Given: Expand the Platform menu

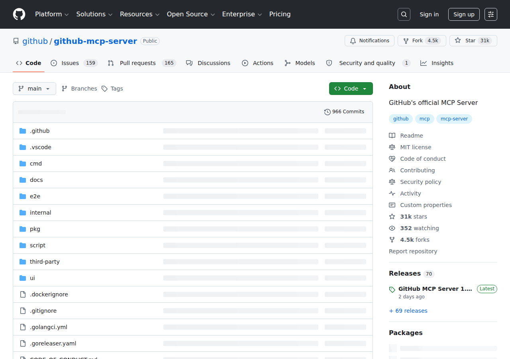Looking at the screenshot, I should 52,14.
